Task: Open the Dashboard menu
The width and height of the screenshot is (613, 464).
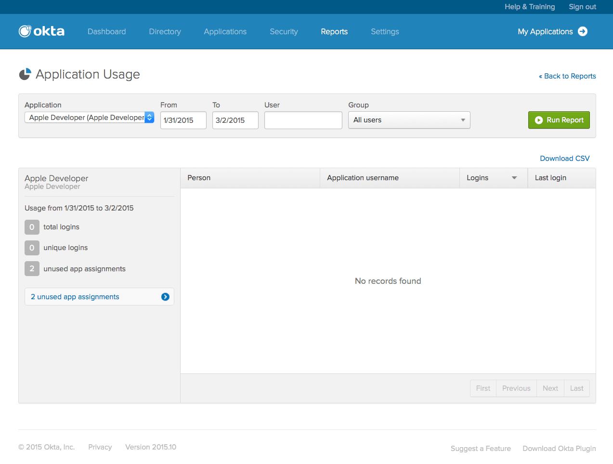Action: [106, 32]
